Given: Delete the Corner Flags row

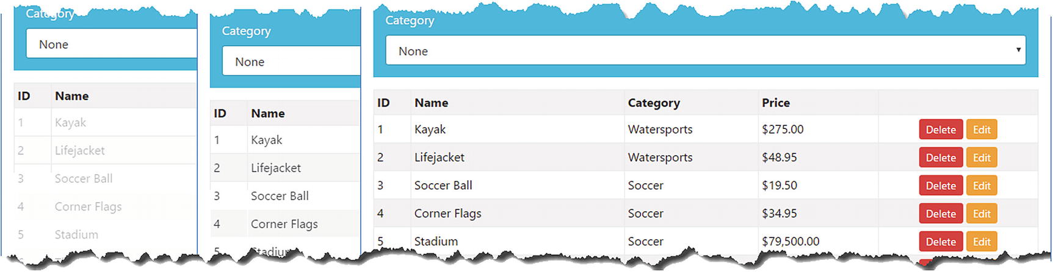Looking at the screenshot, I should [940, 214].
